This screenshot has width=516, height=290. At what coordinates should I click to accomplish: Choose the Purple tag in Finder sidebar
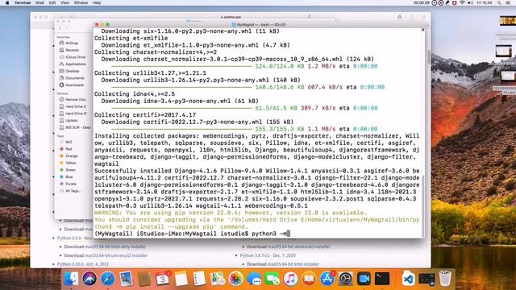tap(70, 184)
